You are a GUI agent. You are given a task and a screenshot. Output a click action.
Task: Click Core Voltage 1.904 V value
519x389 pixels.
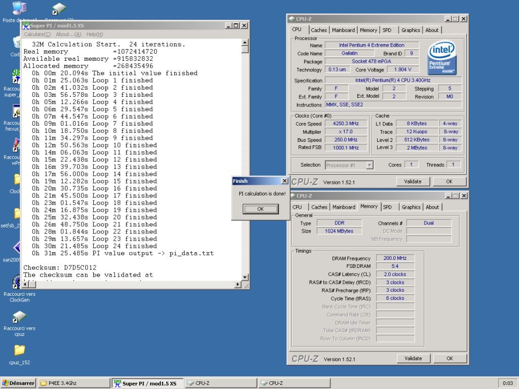pyautogui.click(x=403, y=69)
